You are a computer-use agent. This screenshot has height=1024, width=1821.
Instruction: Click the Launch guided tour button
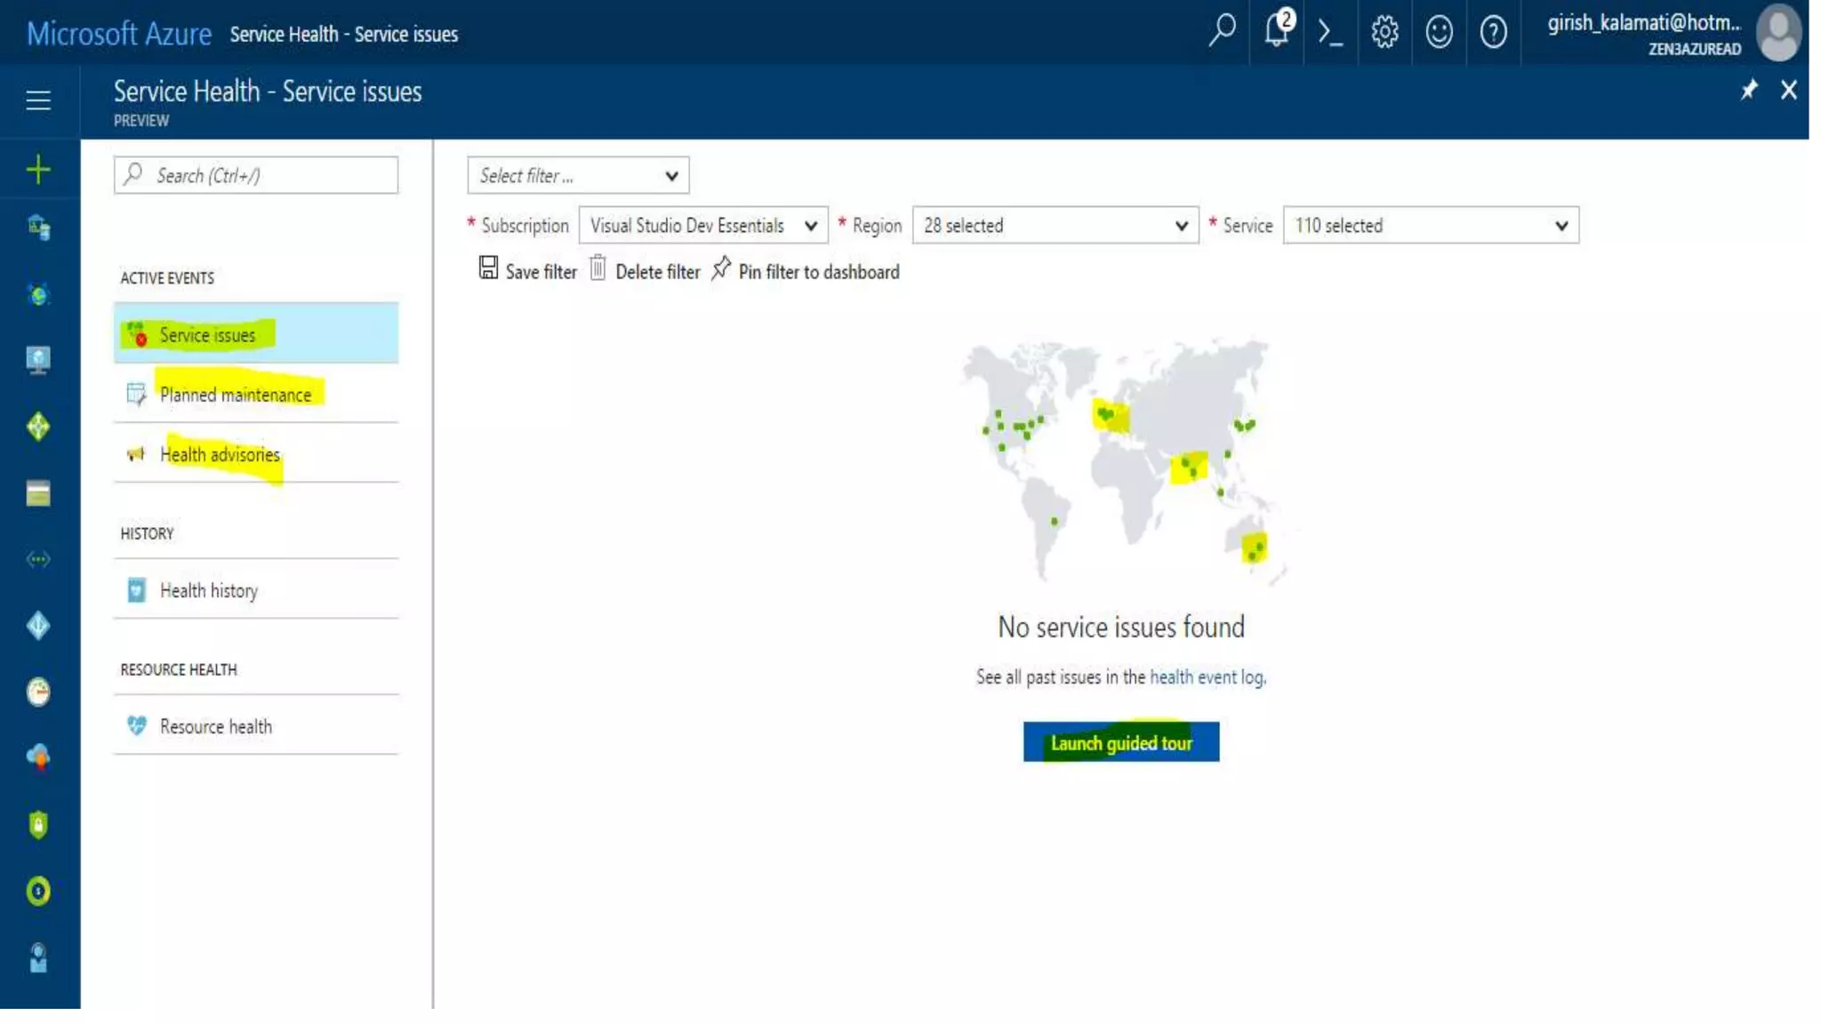tap(1120, 743)
